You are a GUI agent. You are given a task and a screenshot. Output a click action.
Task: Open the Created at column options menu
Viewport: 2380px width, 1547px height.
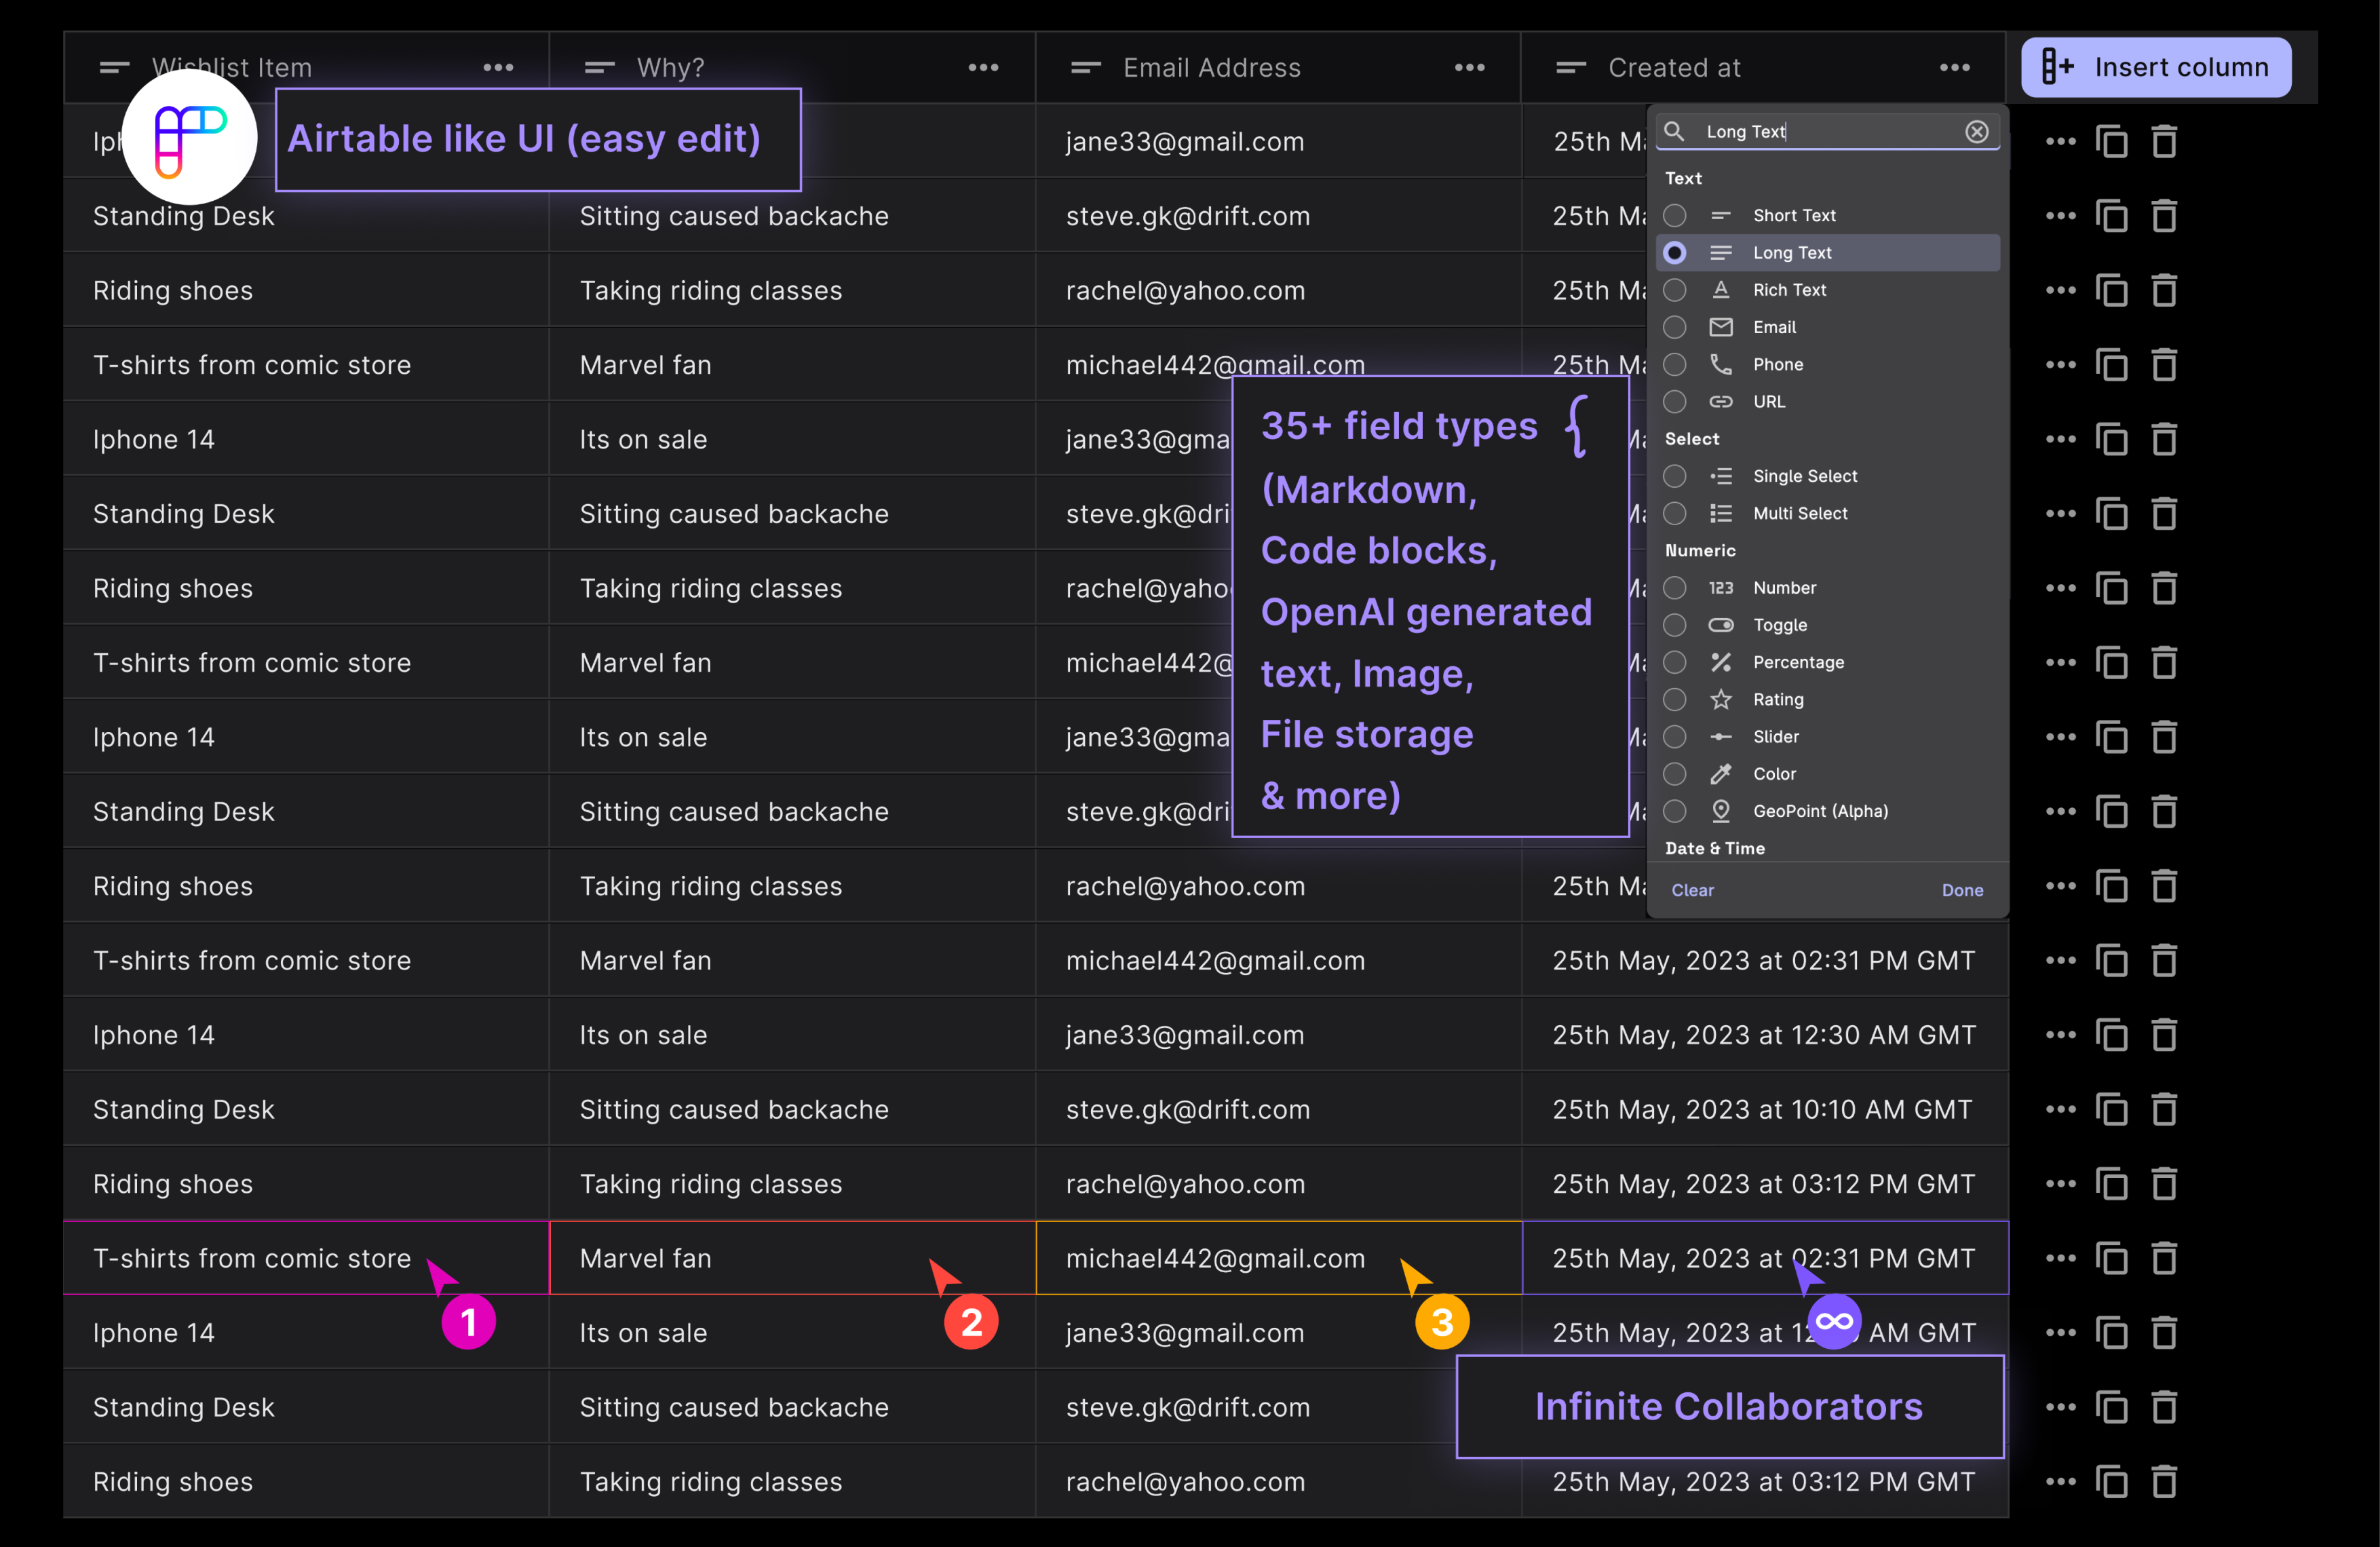pyautogui.click(x=1954, y=67)
